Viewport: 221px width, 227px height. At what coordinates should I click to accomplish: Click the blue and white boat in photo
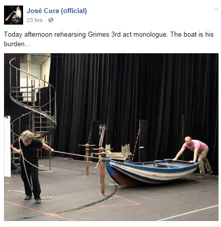[152, 172]
